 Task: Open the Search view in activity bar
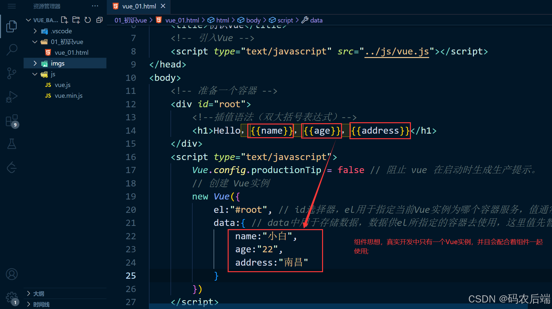pos(12,50)
